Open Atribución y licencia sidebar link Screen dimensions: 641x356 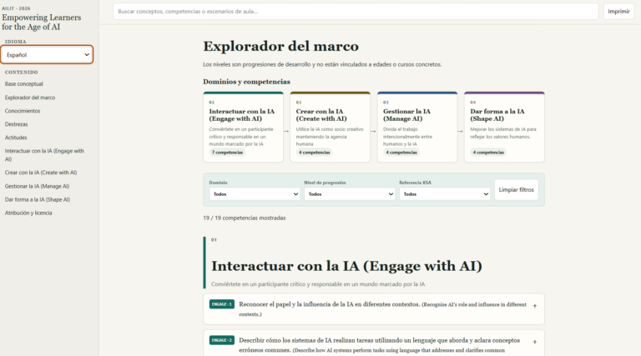28,213
